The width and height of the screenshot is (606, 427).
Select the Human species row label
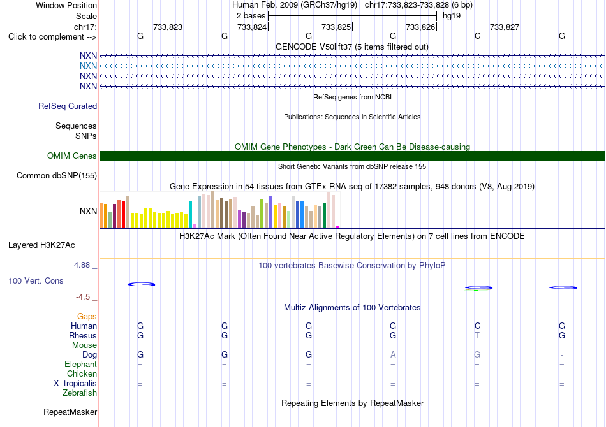pos(84,326)
